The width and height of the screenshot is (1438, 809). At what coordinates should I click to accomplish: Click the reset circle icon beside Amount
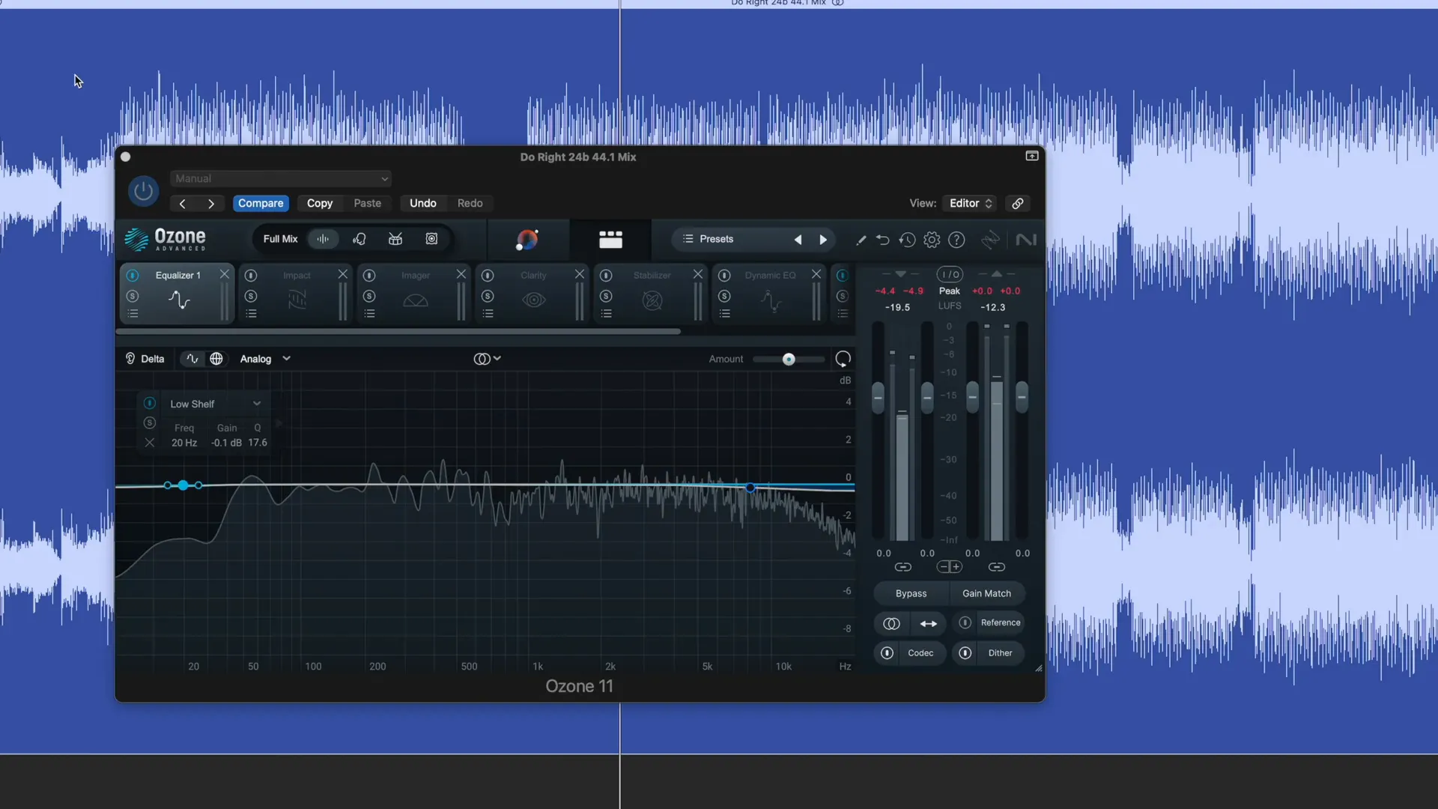point(843,360)
